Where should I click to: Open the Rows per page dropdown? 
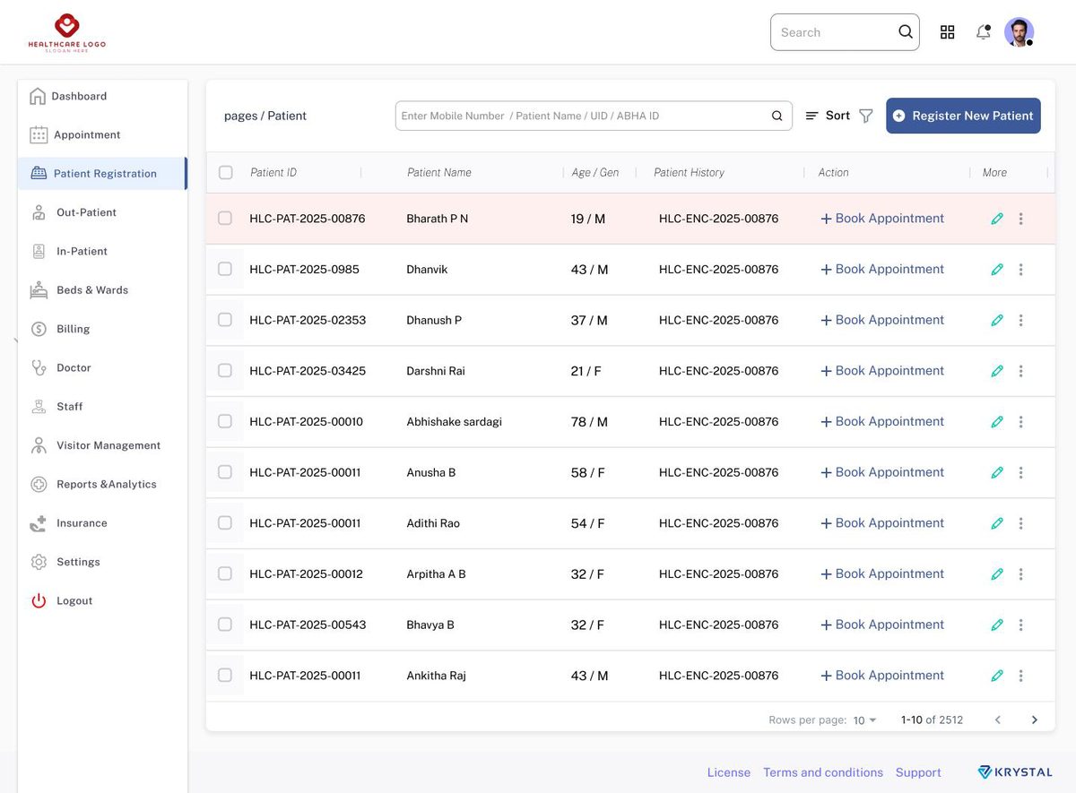tap(865, 720)
